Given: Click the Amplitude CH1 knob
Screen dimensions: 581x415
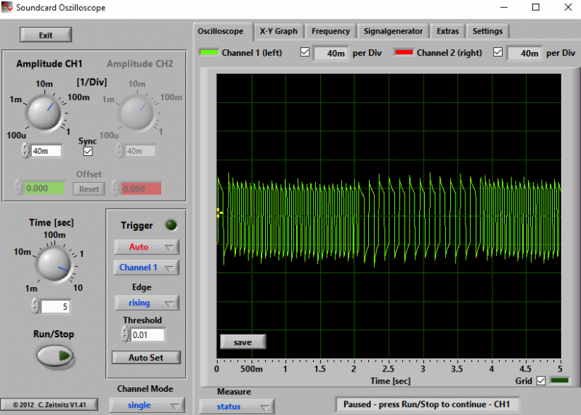Looking at the screenshot, I should pyautogui.click(x=44, y=112).
